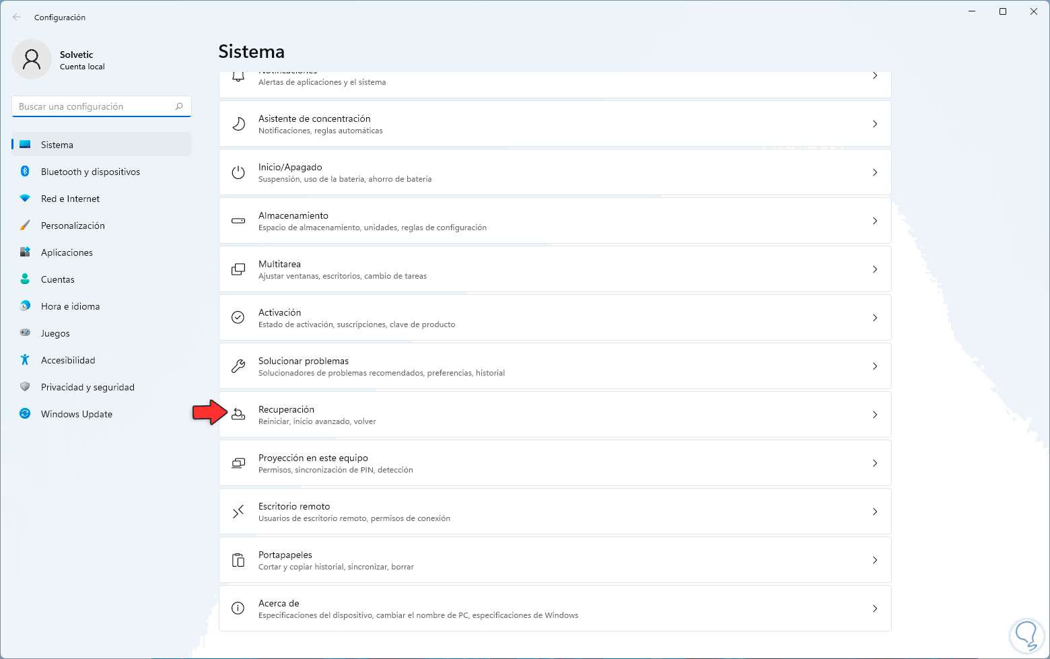
Task: Click the Almacenamiento storage drive icon
Action: point(238,221)
